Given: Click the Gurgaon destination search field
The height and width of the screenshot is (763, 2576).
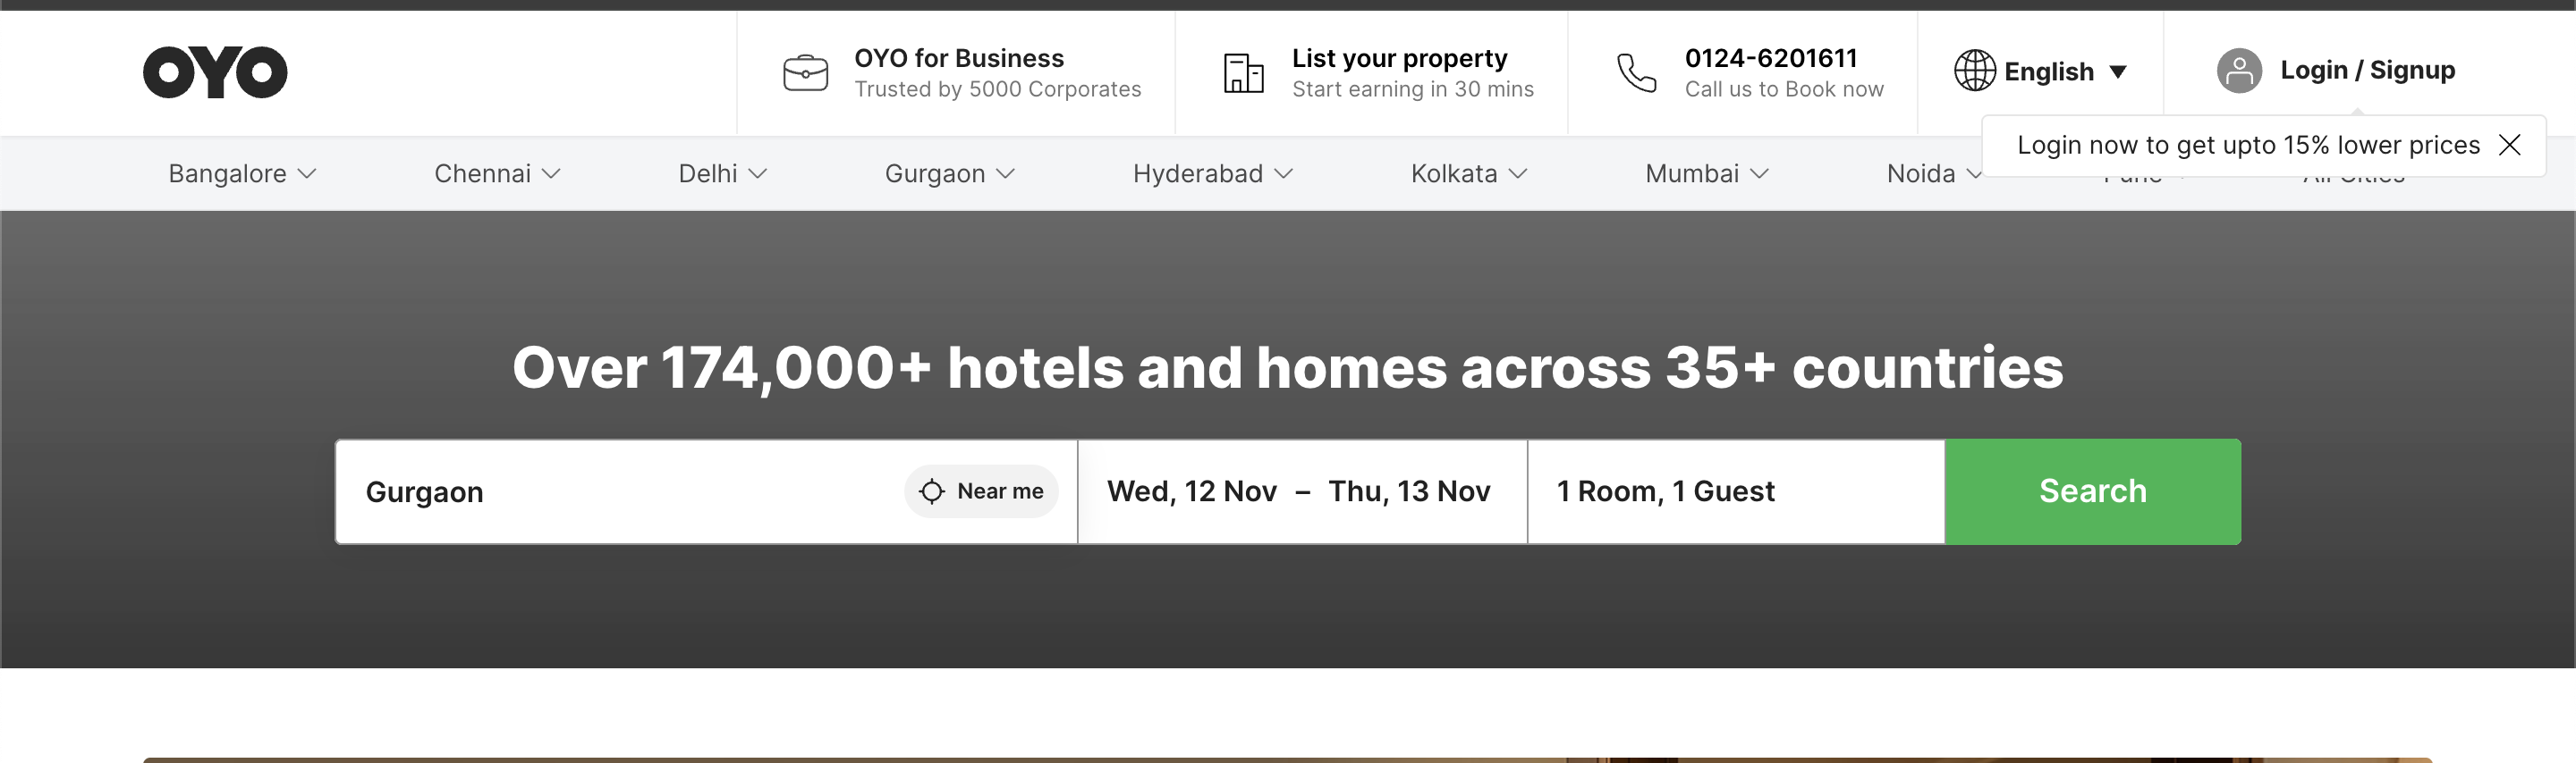Looking at the screenshot, I should tap(620, 492).
